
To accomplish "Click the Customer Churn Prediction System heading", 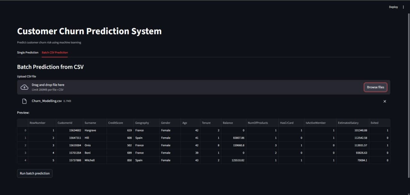I will click(x=89, y=31).
